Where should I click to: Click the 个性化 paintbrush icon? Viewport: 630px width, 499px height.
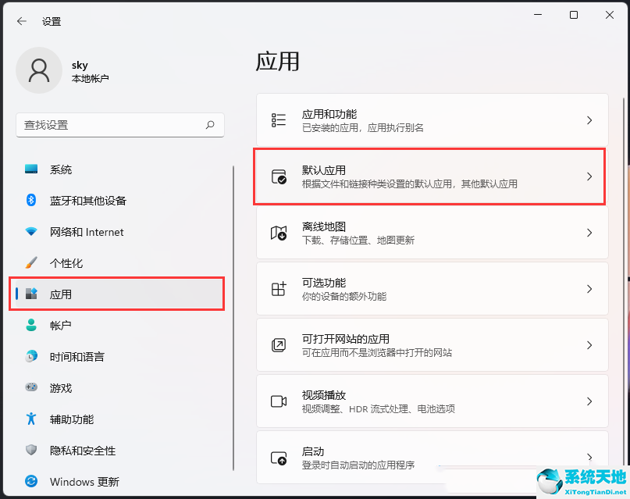click(31, 263)
